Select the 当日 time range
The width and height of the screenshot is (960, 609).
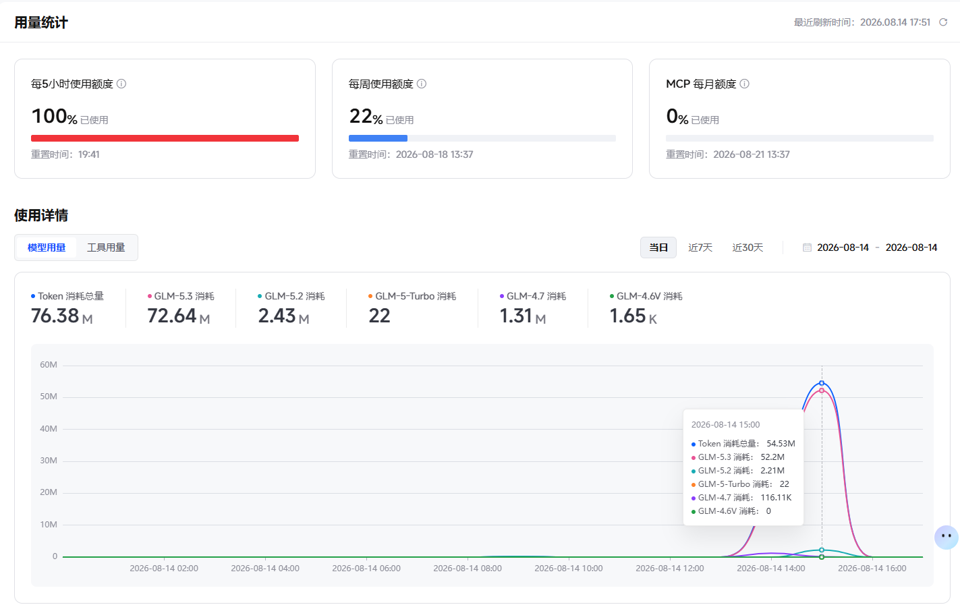click(658, 248)
